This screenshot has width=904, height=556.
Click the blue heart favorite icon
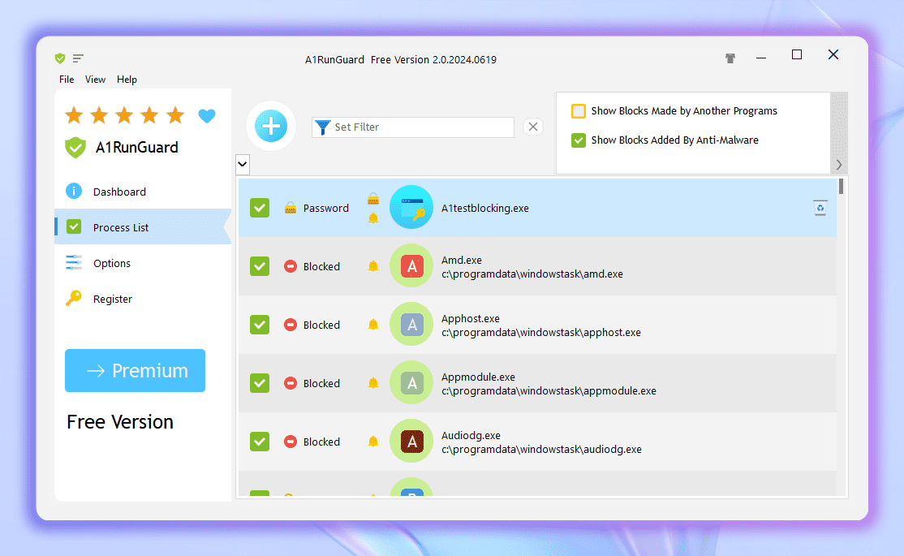coord(207,116)
